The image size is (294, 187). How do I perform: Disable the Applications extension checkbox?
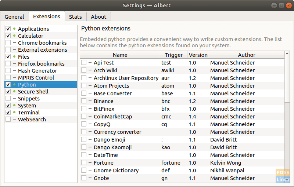[8, 29]
